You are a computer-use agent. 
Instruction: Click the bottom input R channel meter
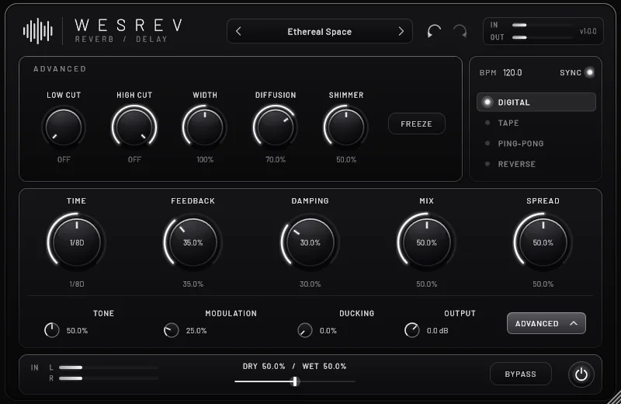point(109,378)
